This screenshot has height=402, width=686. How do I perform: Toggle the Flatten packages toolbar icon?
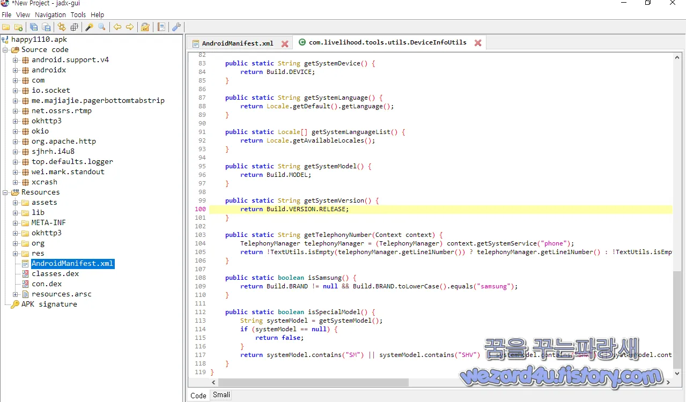coord(74,27)
